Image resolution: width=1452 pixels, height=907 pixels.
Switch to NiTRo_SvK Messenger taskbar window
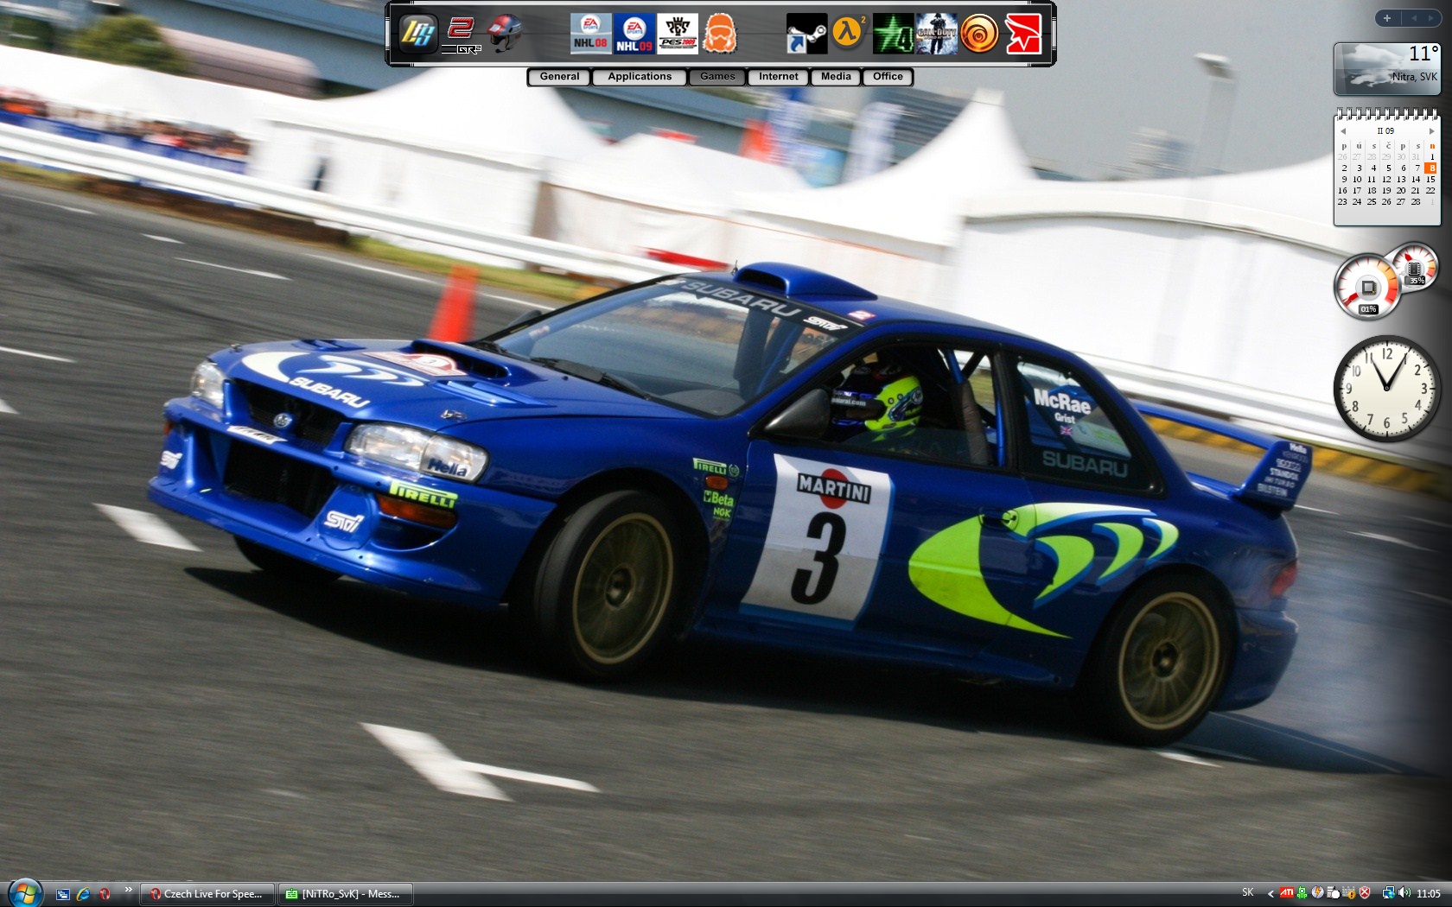(345, 894)
